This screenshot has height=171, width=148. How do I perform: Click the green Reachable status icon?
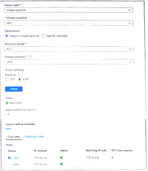(x=7, y=103)
